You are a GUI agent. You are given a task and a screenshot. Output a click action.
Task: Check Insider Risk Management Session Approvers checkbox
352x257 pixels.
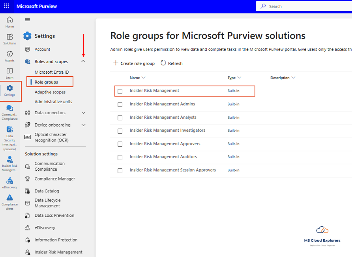[x=120, y=171]
